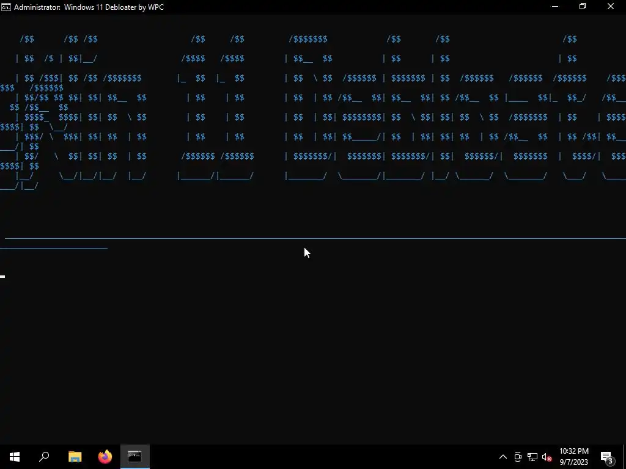Image resolution: width=626 pixels, height=469 pixels.
Task: Restore down the console window
Action: [x=583, y=7]
